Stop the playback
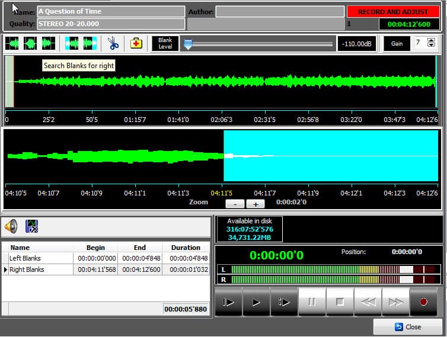The height and width of the screenshot is (337, 447). tap(340, 302)
